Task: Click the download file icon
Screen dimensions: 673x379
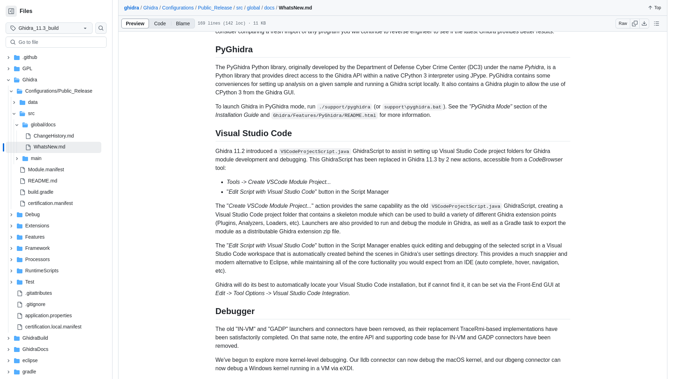Action: 644,24
